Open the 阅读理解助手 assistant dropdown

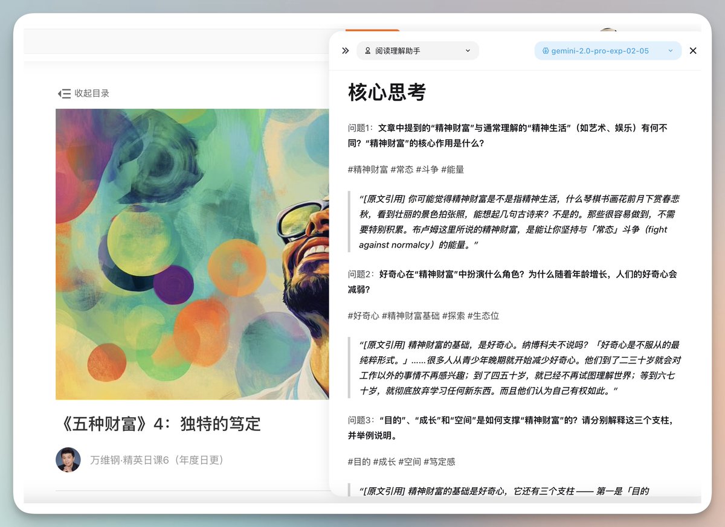(x=417, y=51)
